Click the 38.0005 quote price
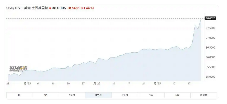This screenshot has height=104, width=227. [59, 8]
